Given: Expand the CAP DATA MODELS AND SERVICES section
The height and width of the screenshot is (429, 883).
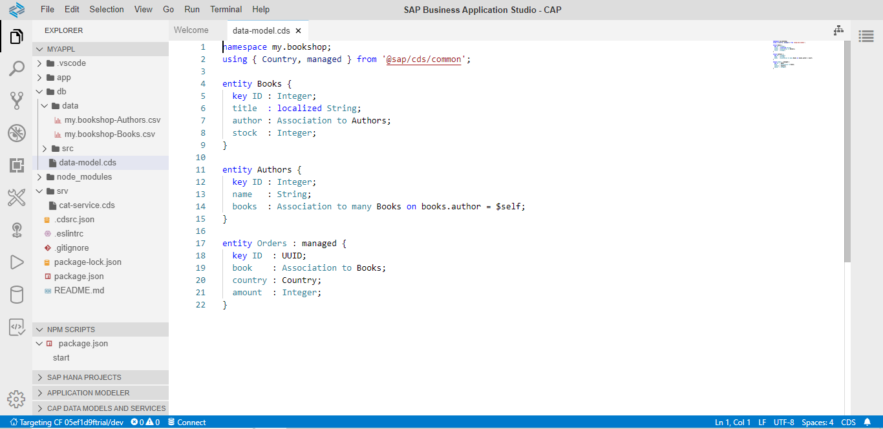Looking at the screenshot, I should [x=106, y=408].
